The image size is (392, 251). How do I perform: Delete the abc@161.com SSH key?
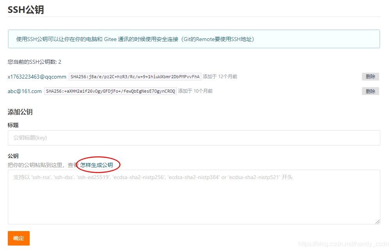pyautogui.click(x=370, y=91)
